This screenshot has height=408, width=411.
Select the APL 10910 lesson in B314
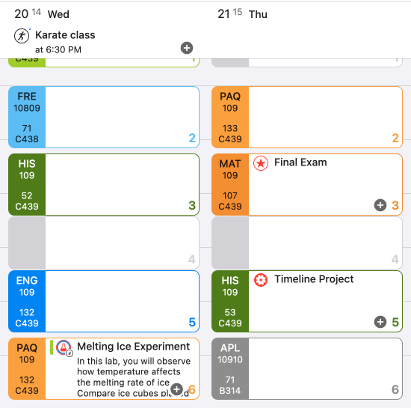(x=307, y=369)
